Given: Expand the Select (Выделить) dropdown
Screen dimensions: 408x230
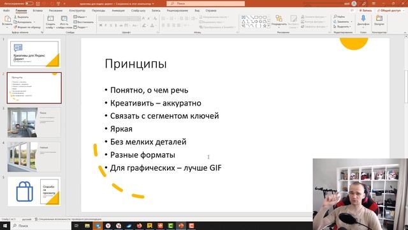Looking at the screenshot, I should tap(342, 27).
